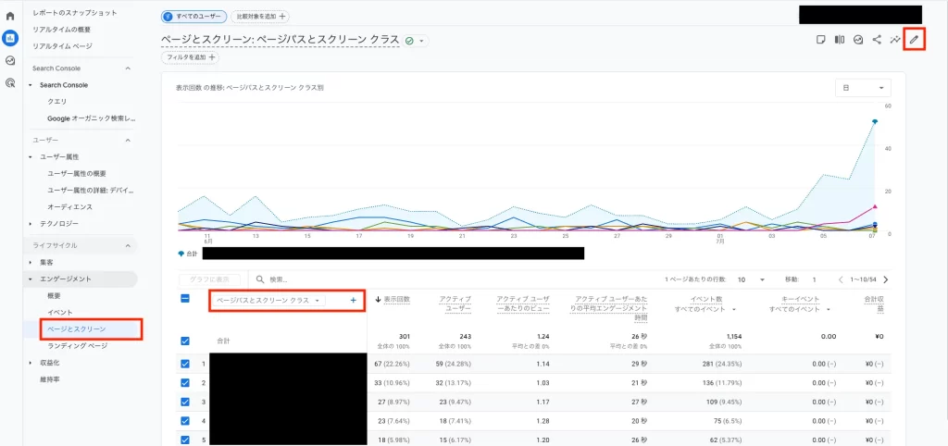Sort by アクティブ ユーザー column header

coord(455,304)
